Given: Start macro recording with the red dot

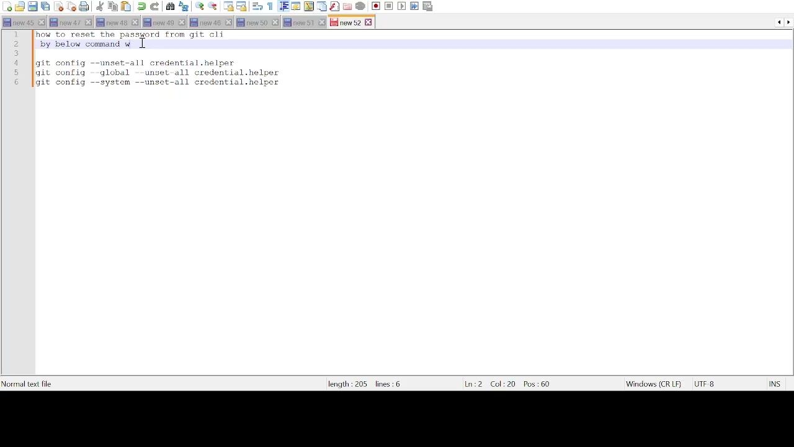Looking at the screenshot, I should [376, 6].
